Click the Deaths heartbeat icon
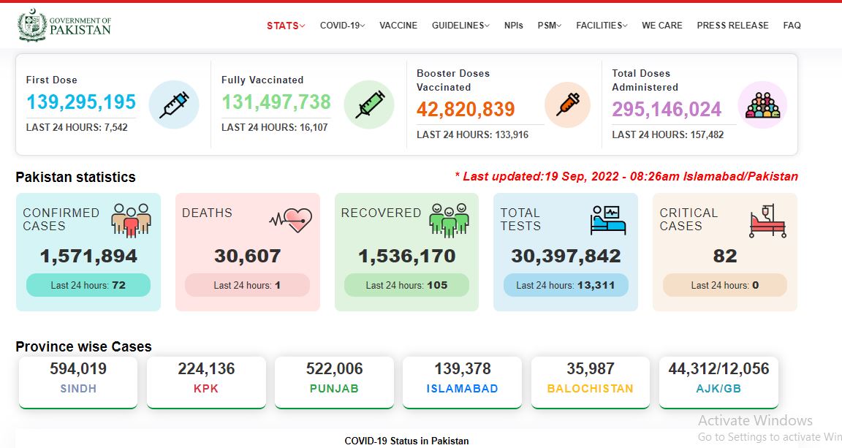The width and height of the screenshot is (842, 448). click(290, 220)
